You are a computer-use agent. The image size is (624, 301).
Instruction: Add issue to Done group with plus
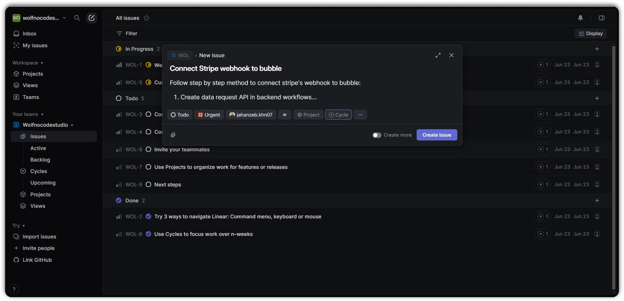click(597, 200)
